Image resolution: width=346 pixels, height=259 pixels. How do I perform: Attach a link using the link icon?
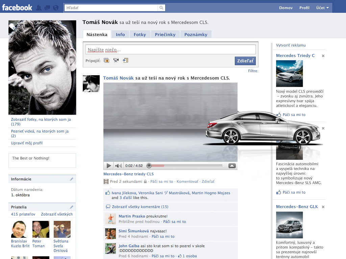(126, 60)
